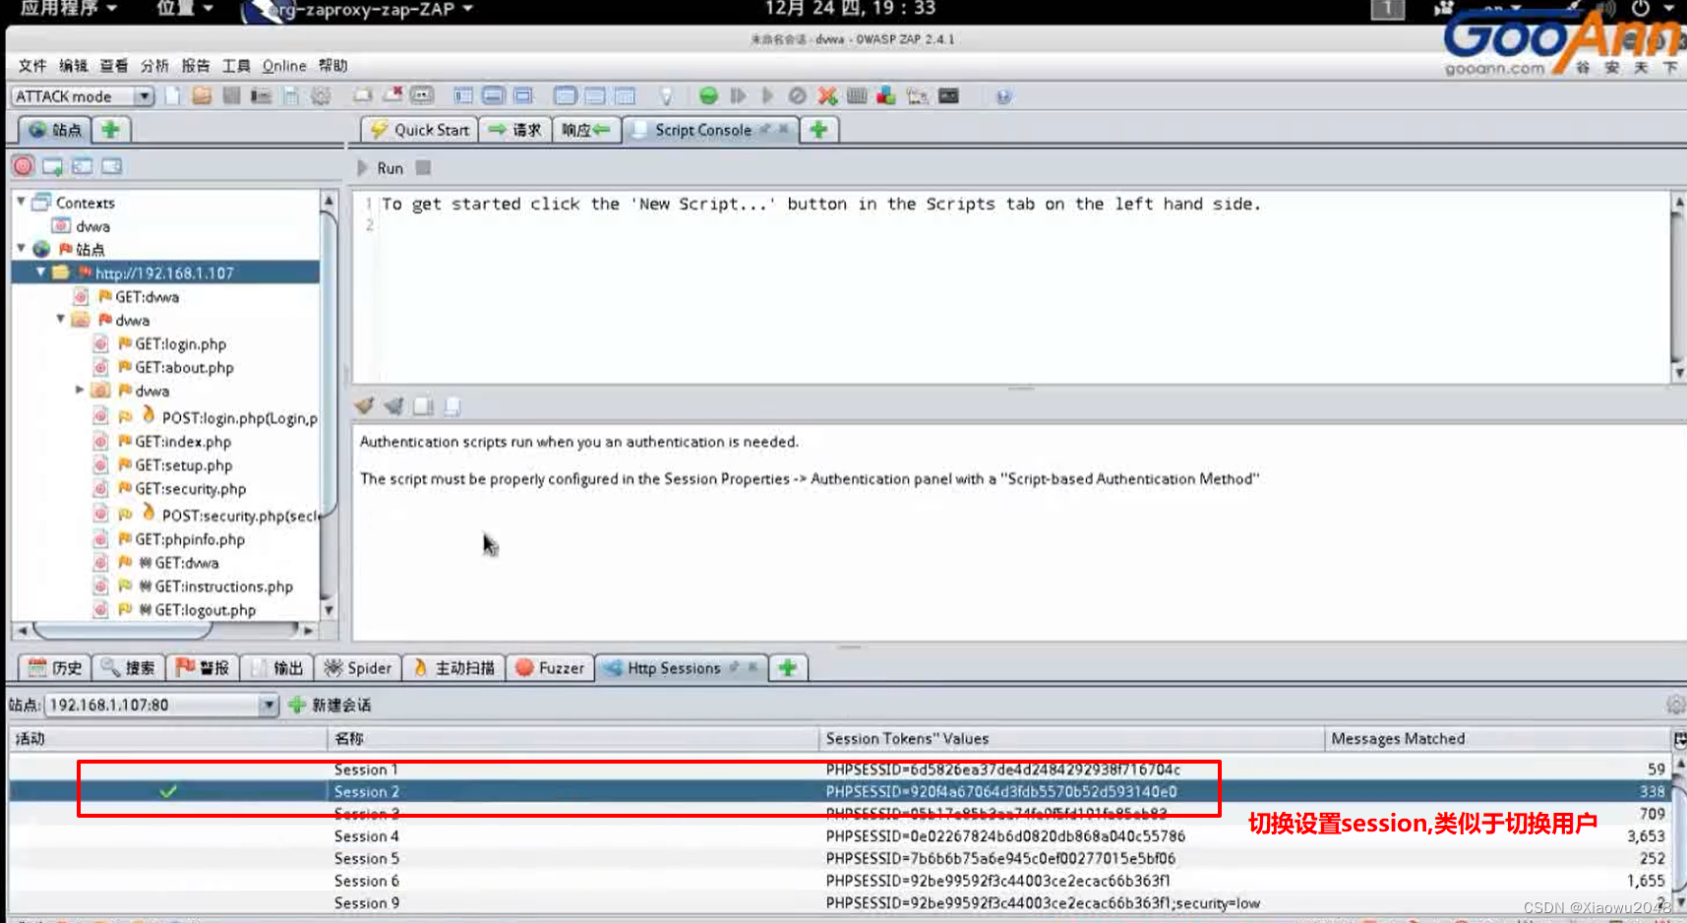Screen dimensions: 1687x923
Task: Open the Options gear in toolbar
Action: (321, 95)
